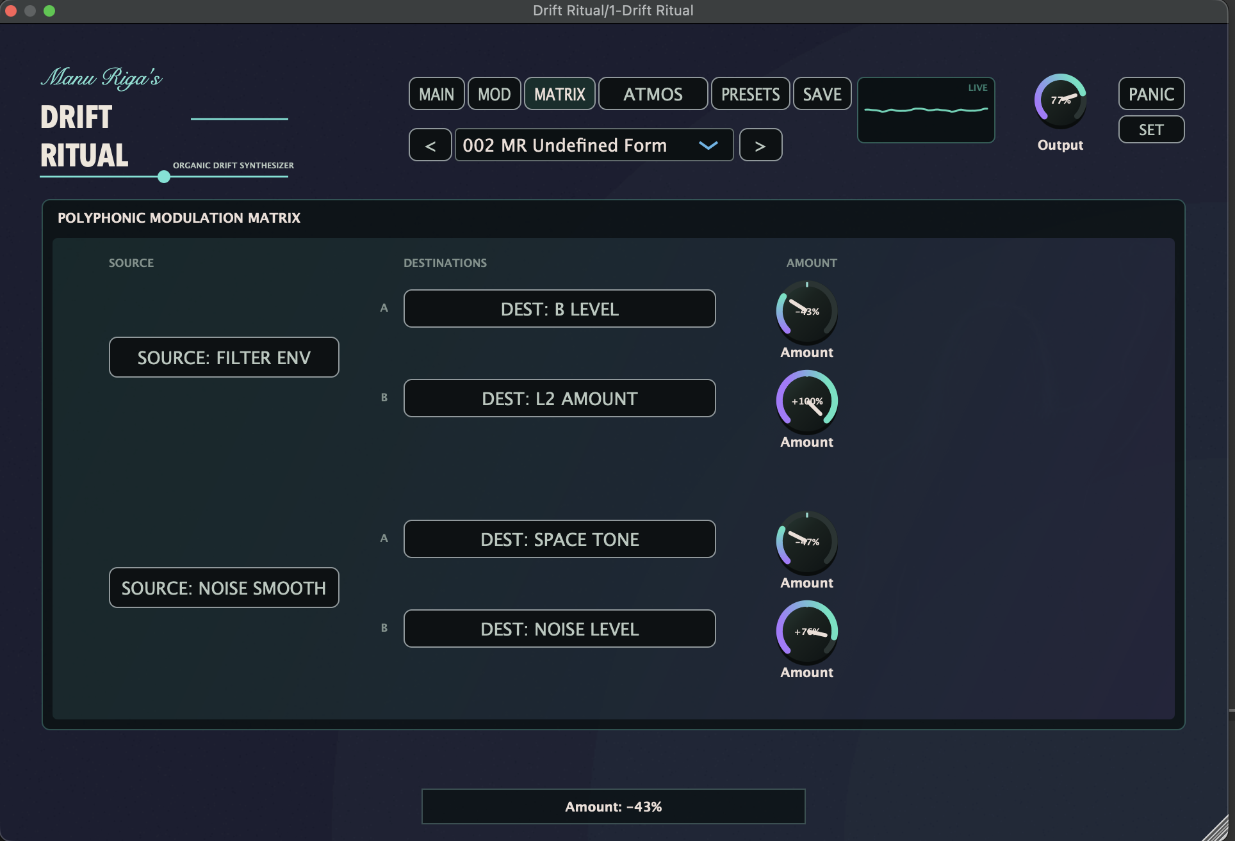Screen dimensions: 1235x841
Task: Open the DEST: B LEVEL destination selector
Action: [560, 308]
